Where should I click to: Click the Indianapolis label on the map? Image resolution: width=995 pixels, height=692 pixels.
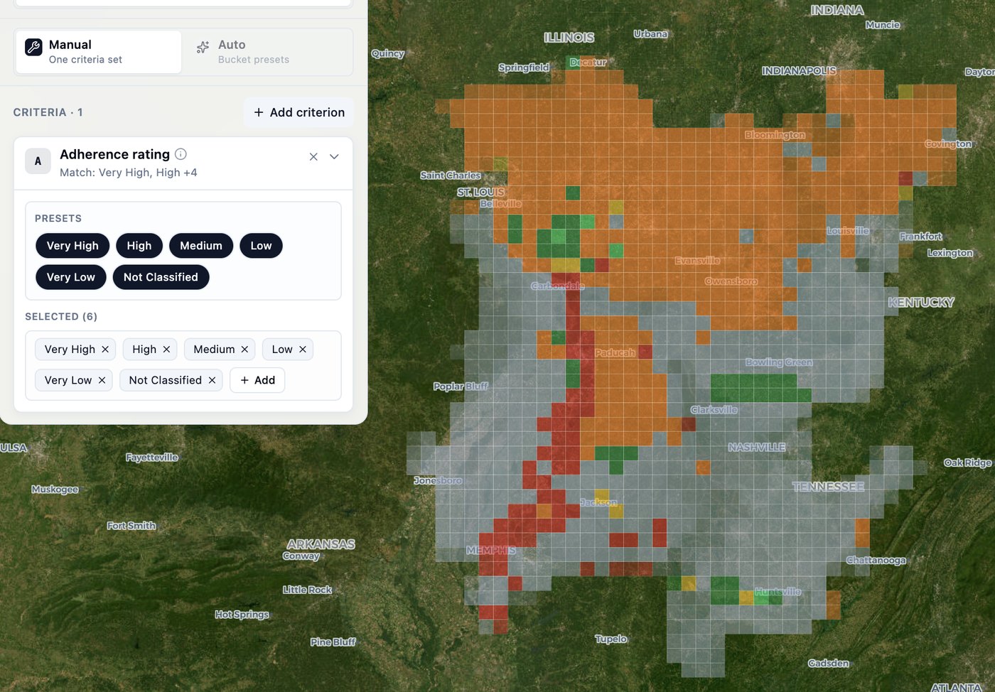[799, 70]
